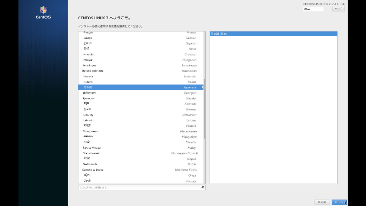The height and width of the screenshot is (206, 366).
Task: Select Bahasa Melayu (Malay) entry
Action: [x=140, y=147]
